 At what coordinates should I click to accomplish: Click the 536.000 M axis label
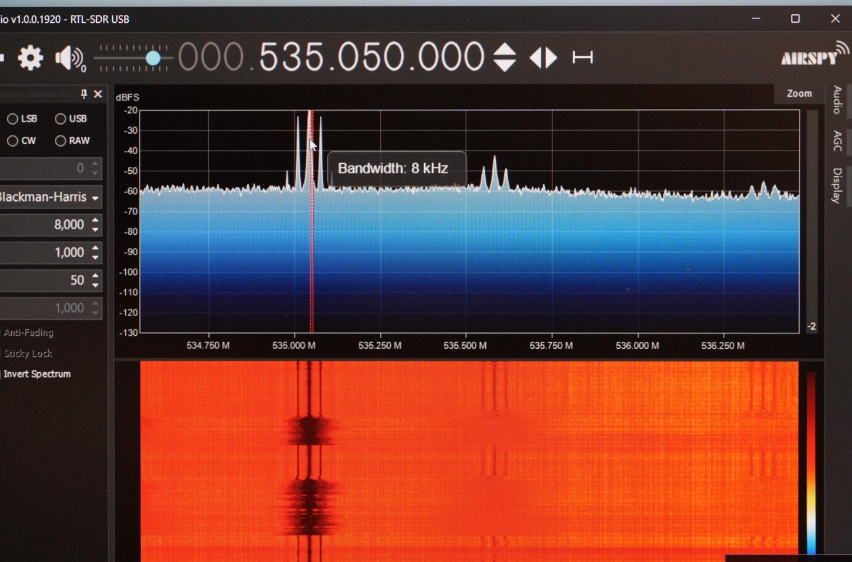point(637,346)
